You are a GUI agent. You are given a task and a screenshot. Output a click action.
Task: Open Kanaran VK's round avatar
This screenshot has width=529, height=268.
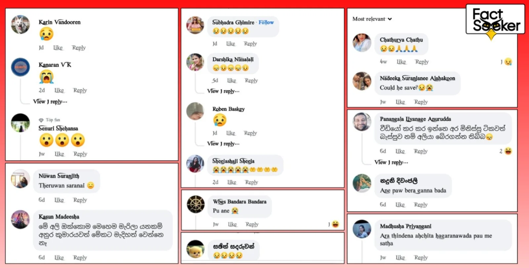(x=20, y=67)
